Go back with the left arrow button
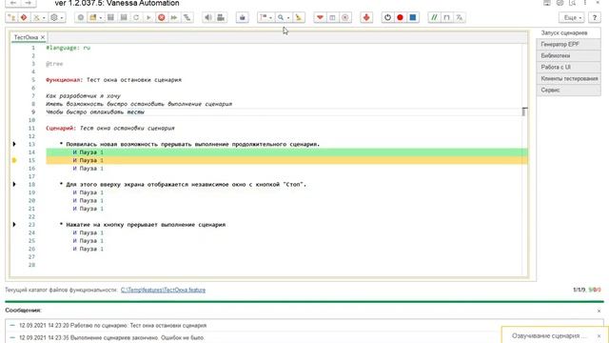This screenshot has width=609, height=343. click(x=13, y=3)
